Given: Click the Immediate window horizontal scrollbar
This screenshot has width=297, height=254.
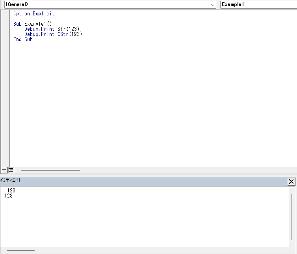Looking at the screenshot, I should (21, 250).
